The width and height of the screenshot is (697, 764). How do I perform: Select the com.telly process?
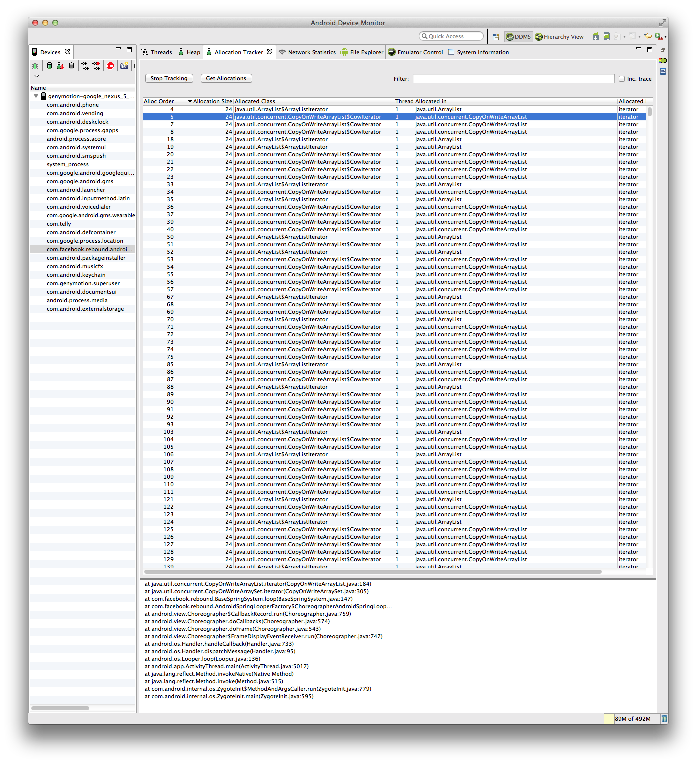pos(83,224)
